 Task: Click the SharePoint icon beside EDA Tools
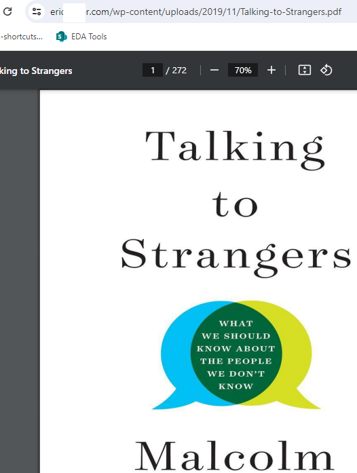tap(62, 37)
